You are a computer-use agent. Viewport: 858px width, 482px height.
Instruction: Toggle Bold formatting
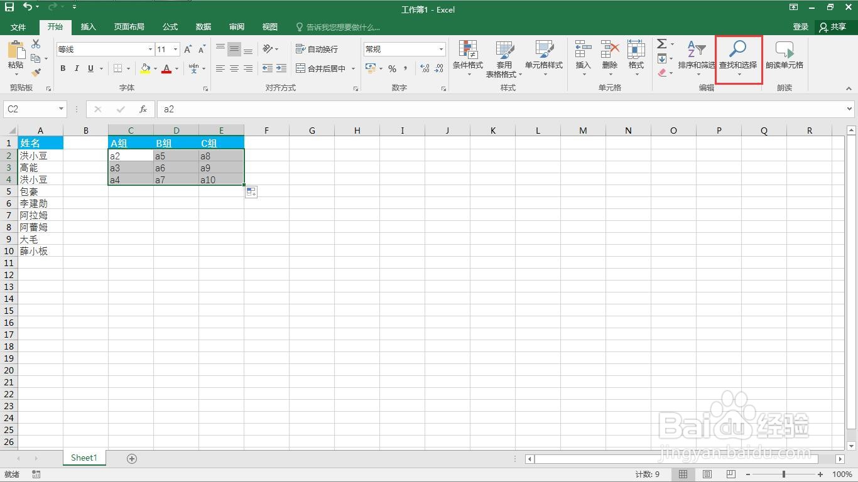click(63, 68)
